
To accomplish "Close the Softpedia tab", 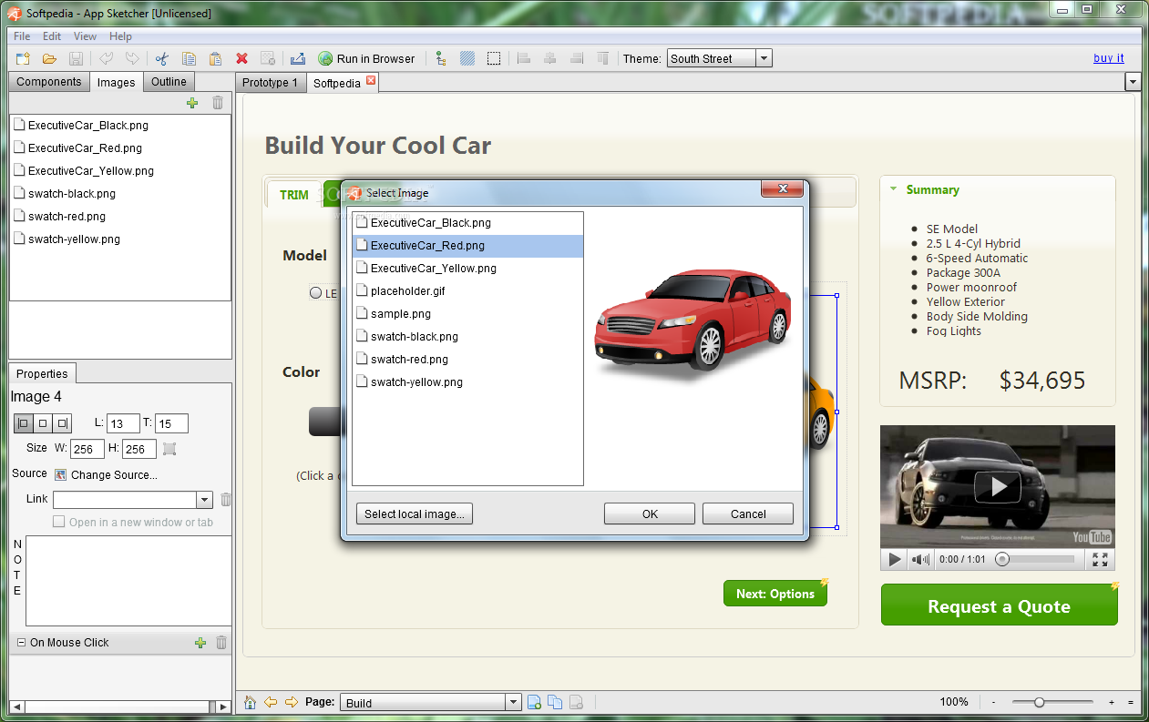I will tap(371, 81).
